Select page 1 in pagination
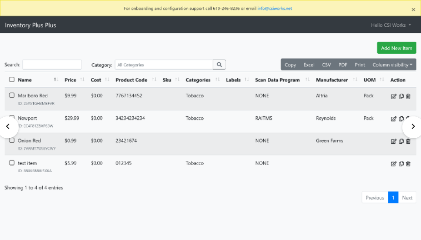Screen dimensions: 421x240 pos(393,198)
